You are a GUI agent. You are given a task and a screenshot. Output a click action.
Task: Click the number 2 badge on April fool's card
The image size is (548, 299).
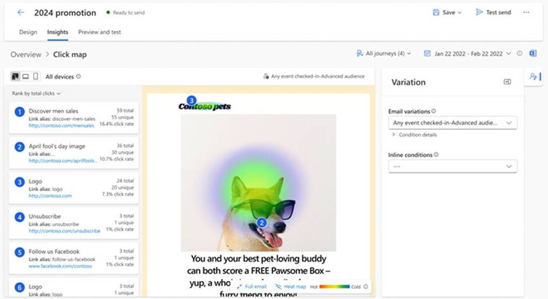(20, 147)
